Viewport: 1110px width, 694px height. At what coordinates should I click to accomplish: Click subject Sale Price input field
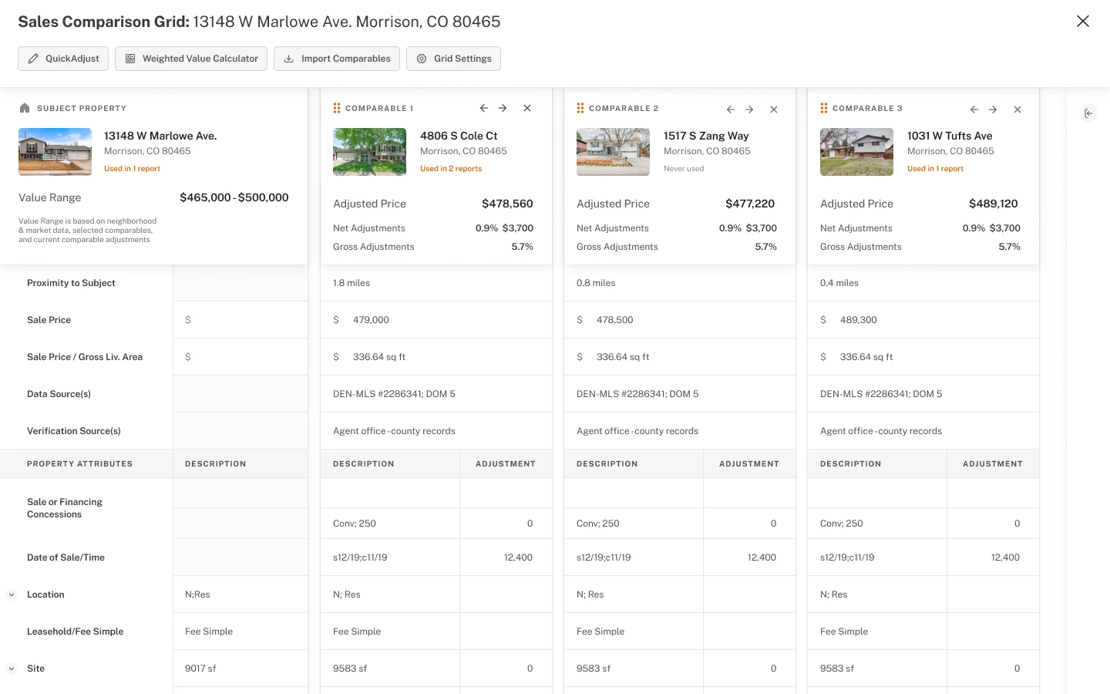click(x=240, y=320)
